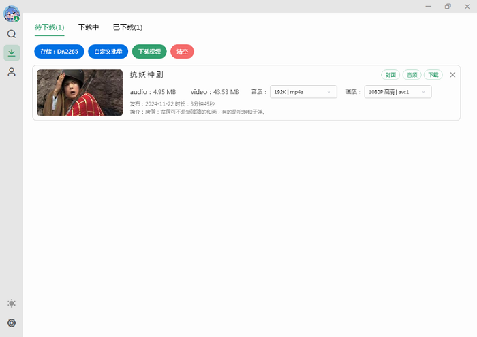This screenshot has width=477, height=337.
Task: Open the search page in sidebar
Action: point(12,34)
